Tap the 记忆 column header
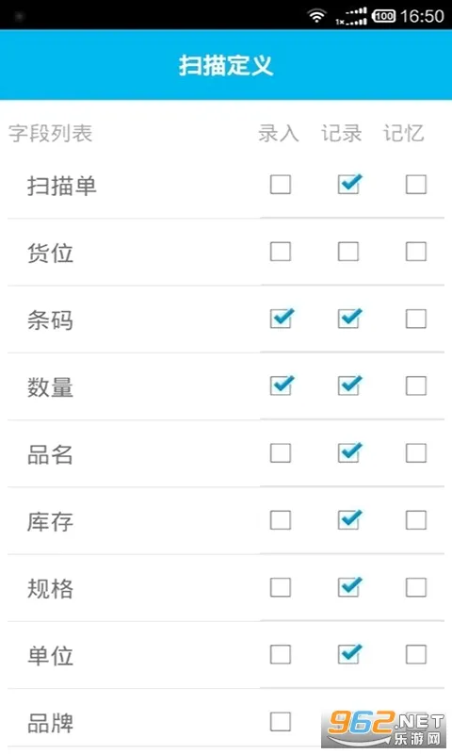Screen dimensions: 452x754 point(403,133)
